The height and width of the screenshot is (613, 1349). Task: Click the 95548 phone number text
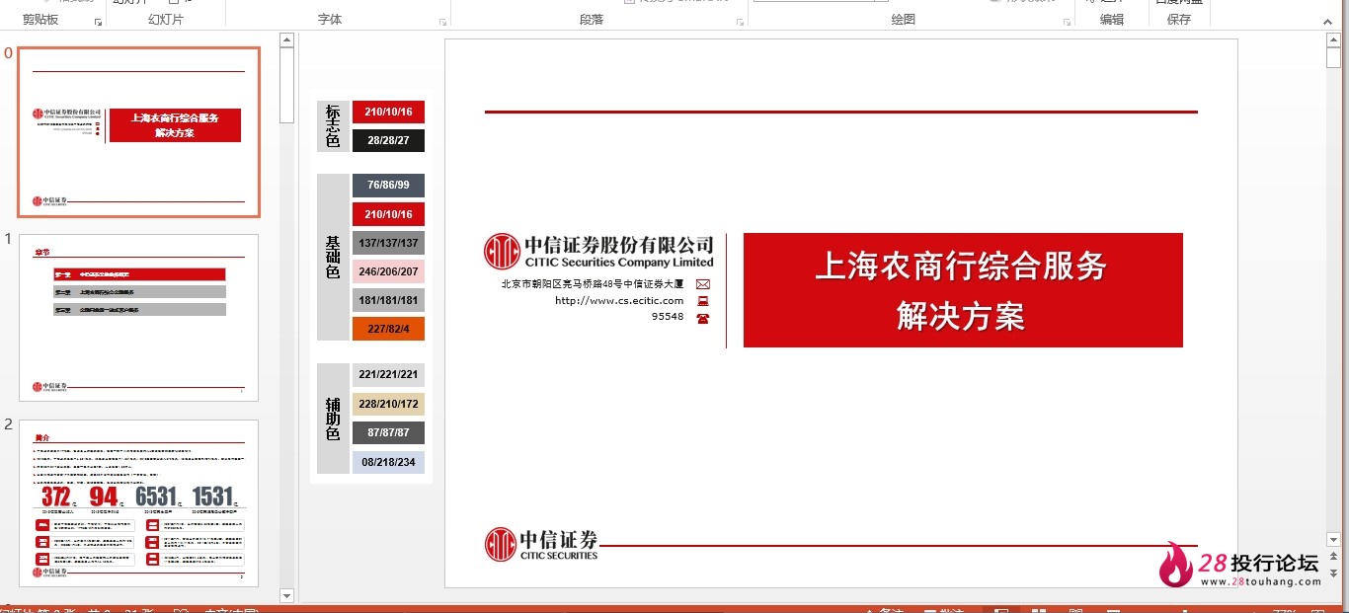[668, 317]
